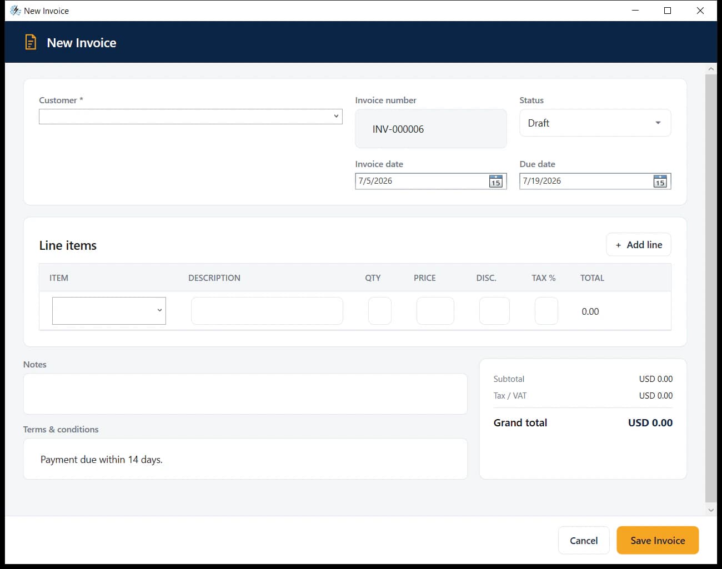
Task: Focus the Qty field in line items
Action: point(380,311)
